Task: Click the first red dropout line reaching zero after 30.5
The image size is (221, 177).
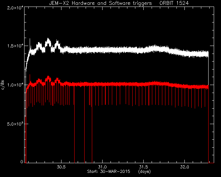Action: coord(75,124)
